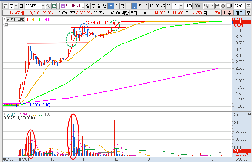
Task: Click the 최고 14,350 (12:00) high label
Action: click(x=93, y=23)
